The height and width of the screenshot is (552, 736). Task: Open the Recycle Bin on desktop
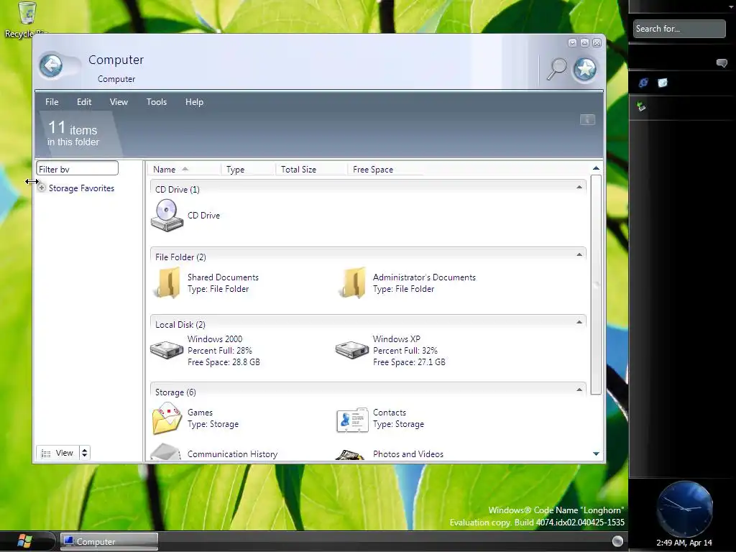(x=27, y=13)
